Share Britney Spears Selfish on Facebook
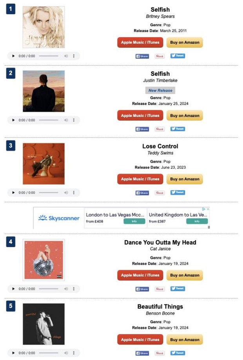The height and width of the screenshot is (360, 243). click(x=142, y=56)
